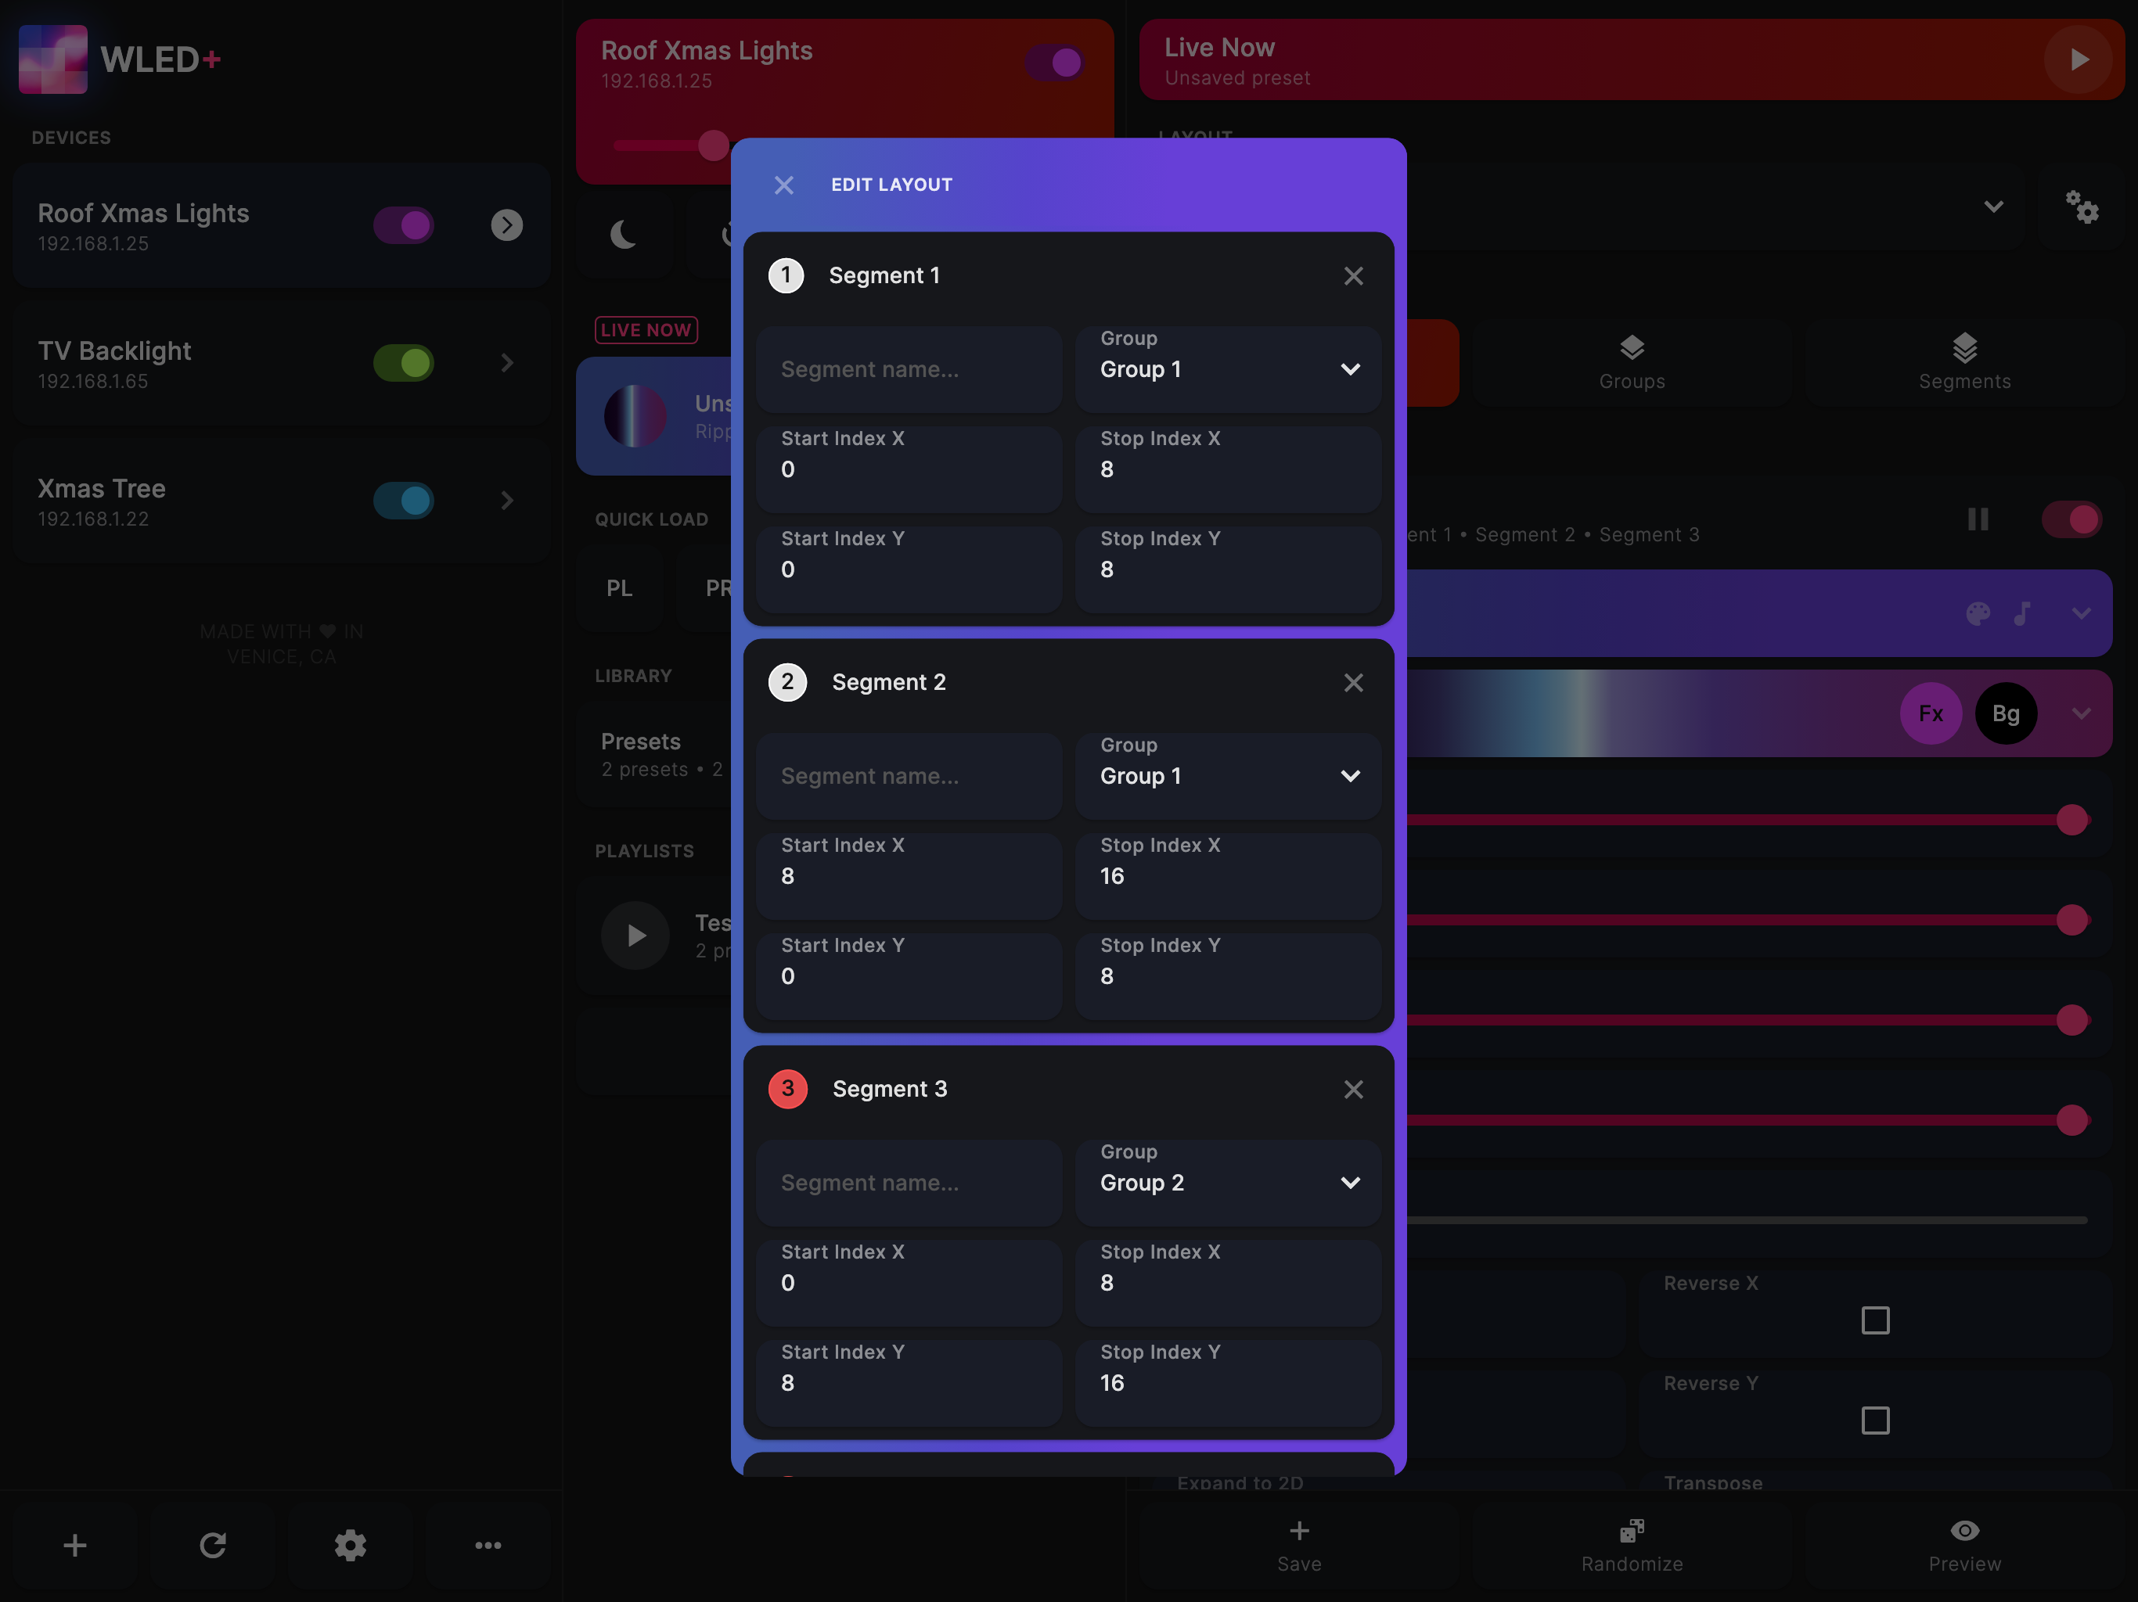Click the add device plus icon
2138x1602 pixels.
(74, 1545)
